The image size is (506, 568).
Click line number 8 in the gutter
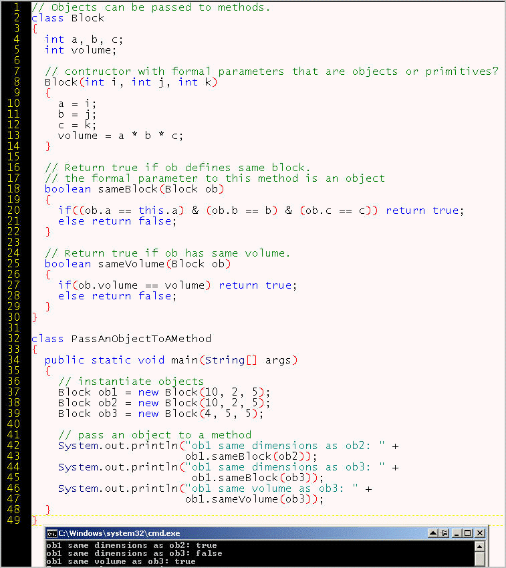coord(17,82)
